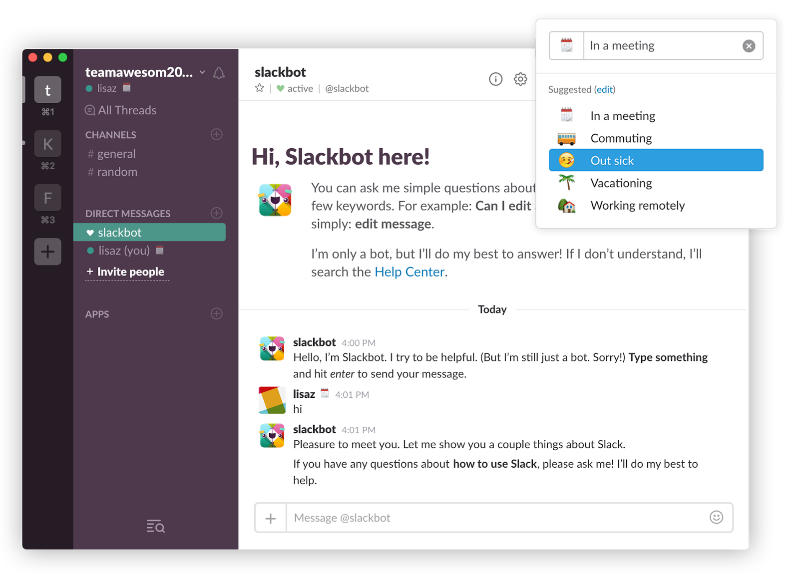
Task: Edit suggested statuses link
Action: pos(604,89)
